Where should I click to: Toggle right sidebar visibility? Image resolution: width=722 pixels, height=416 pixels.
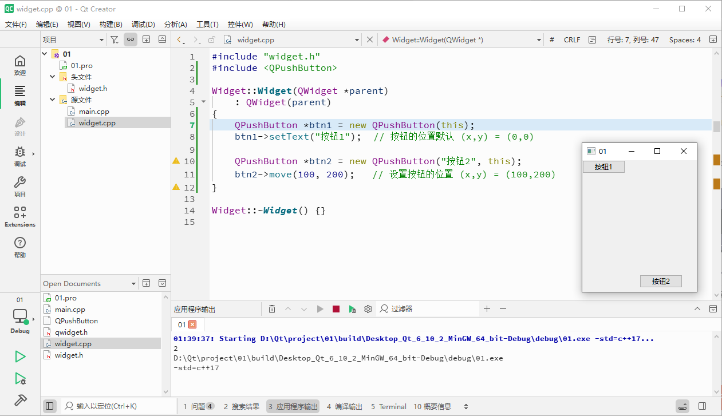click(x=703, y=406)
